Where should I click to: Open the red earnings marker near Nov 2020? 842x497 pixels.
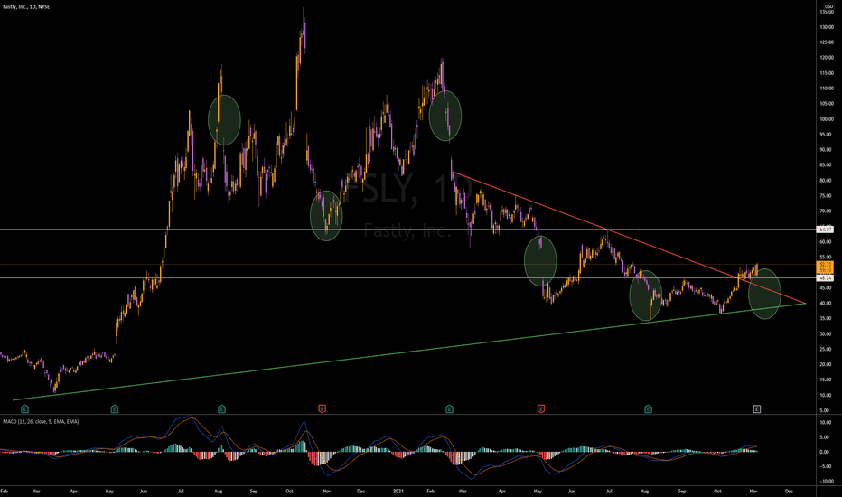click(x=323, y=409)
